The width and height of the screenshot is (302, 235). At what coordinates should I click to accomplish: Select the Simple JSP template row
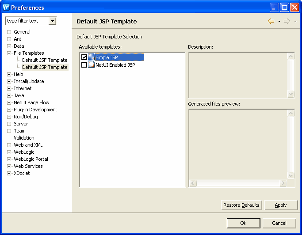point(112,57)
